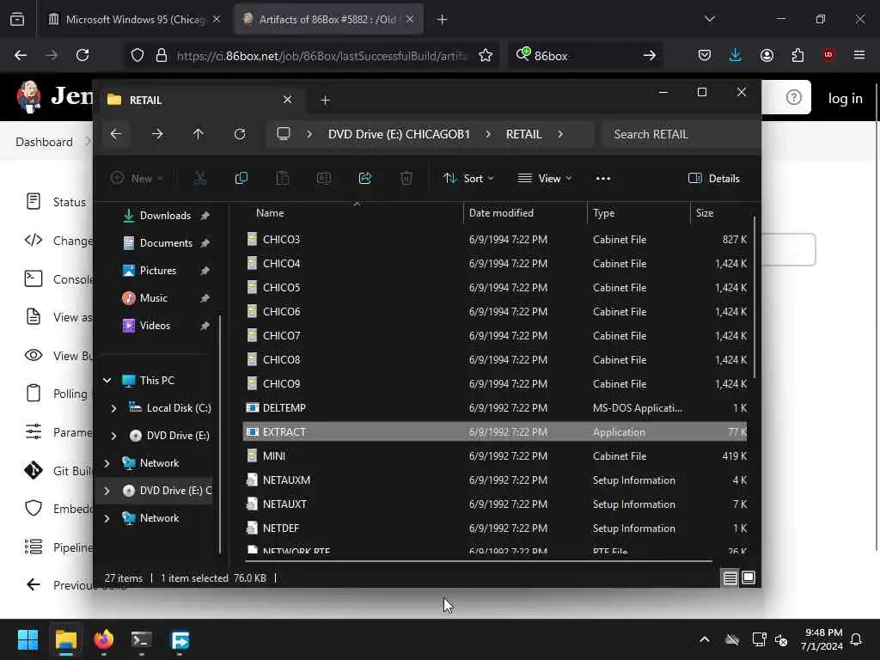Open Polling link in Jenkins sidebar

point(56,394)
